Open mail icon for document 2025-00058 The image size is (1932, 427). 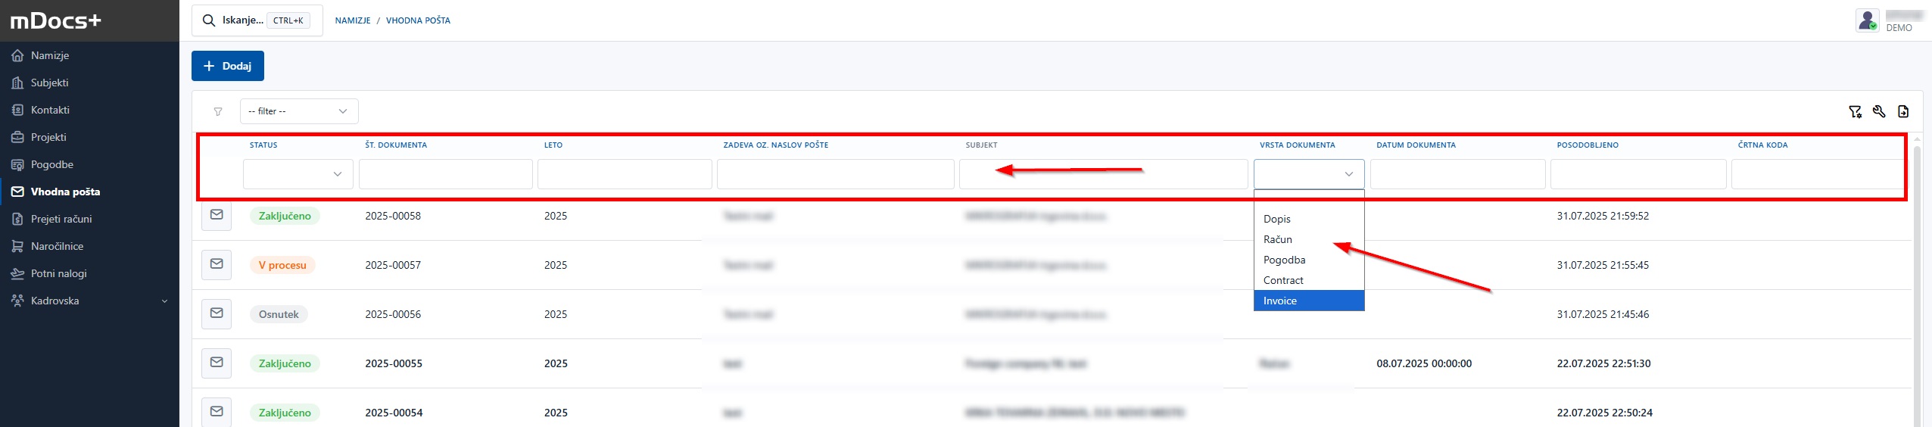coord(217,216)
